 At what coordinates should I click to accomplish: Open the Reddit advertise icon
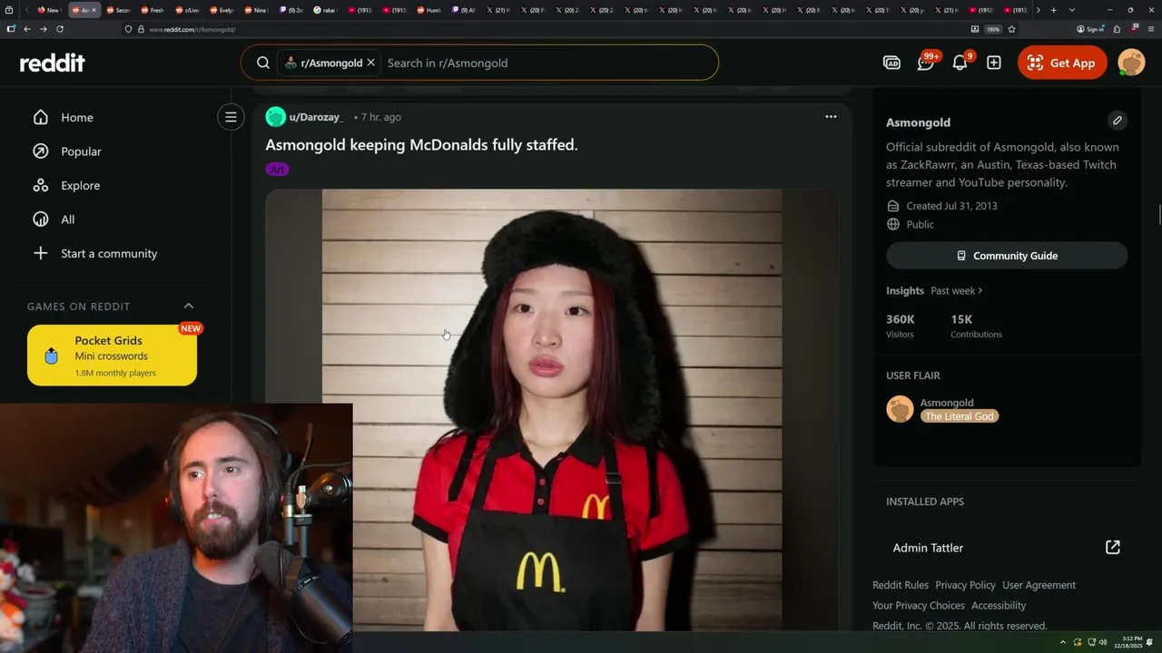point(891,63)
